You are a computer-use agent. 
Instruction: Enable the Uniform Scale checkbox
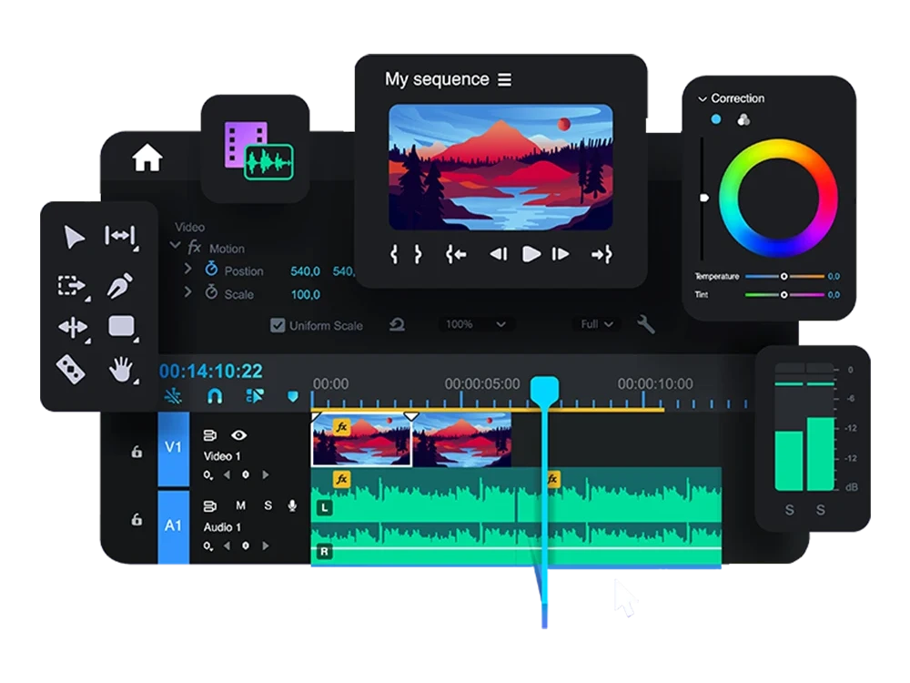point(278,325)
